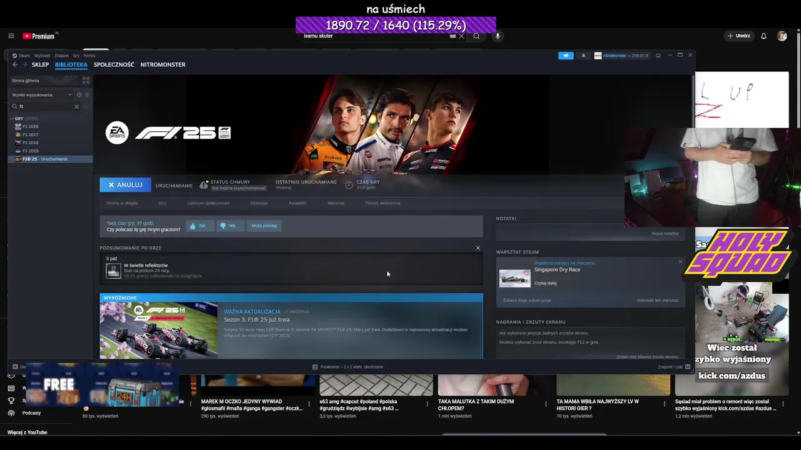The image size is (801, 450).
Task: Open the Poradniki link
Action: (x=297, y=203)
